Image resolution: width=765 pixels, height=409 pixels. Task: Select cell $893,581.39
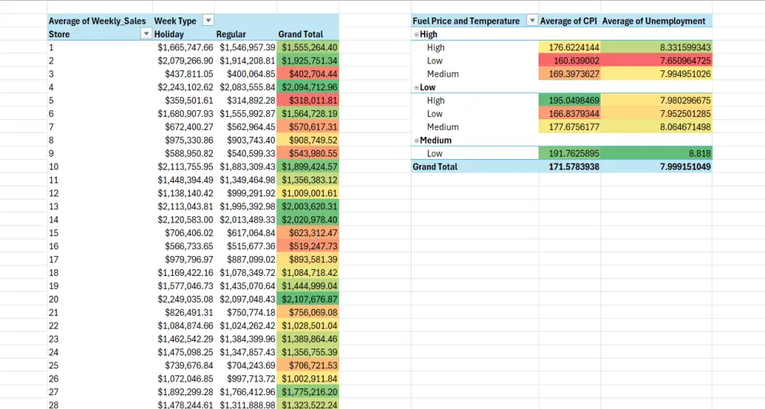(x=308, y=259)
